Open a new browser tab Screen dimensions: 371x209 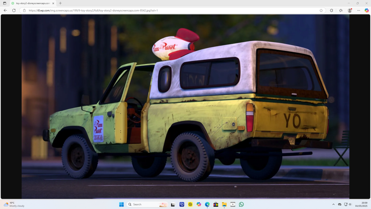click(x=61, y=3)
